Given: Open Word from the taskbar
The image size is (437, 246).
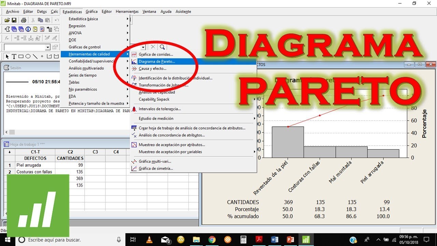Looking at the screenshot, I should click(275, 240).
